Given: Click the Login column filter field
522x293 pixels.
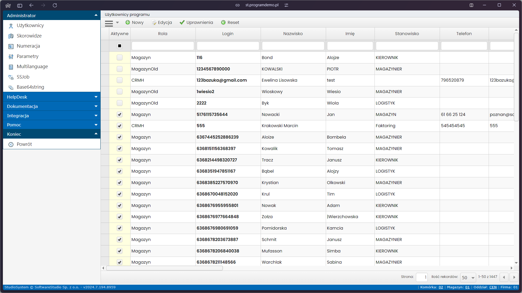Looking at the screenshot, I should [228, 46].
